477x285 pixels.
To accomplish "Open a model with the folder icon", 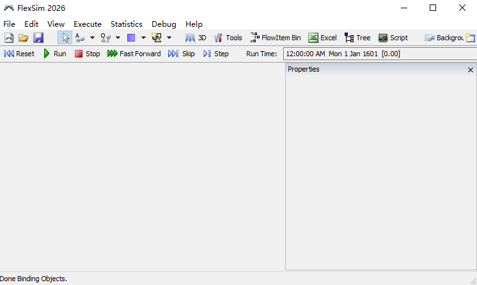I will click(24, 38).
